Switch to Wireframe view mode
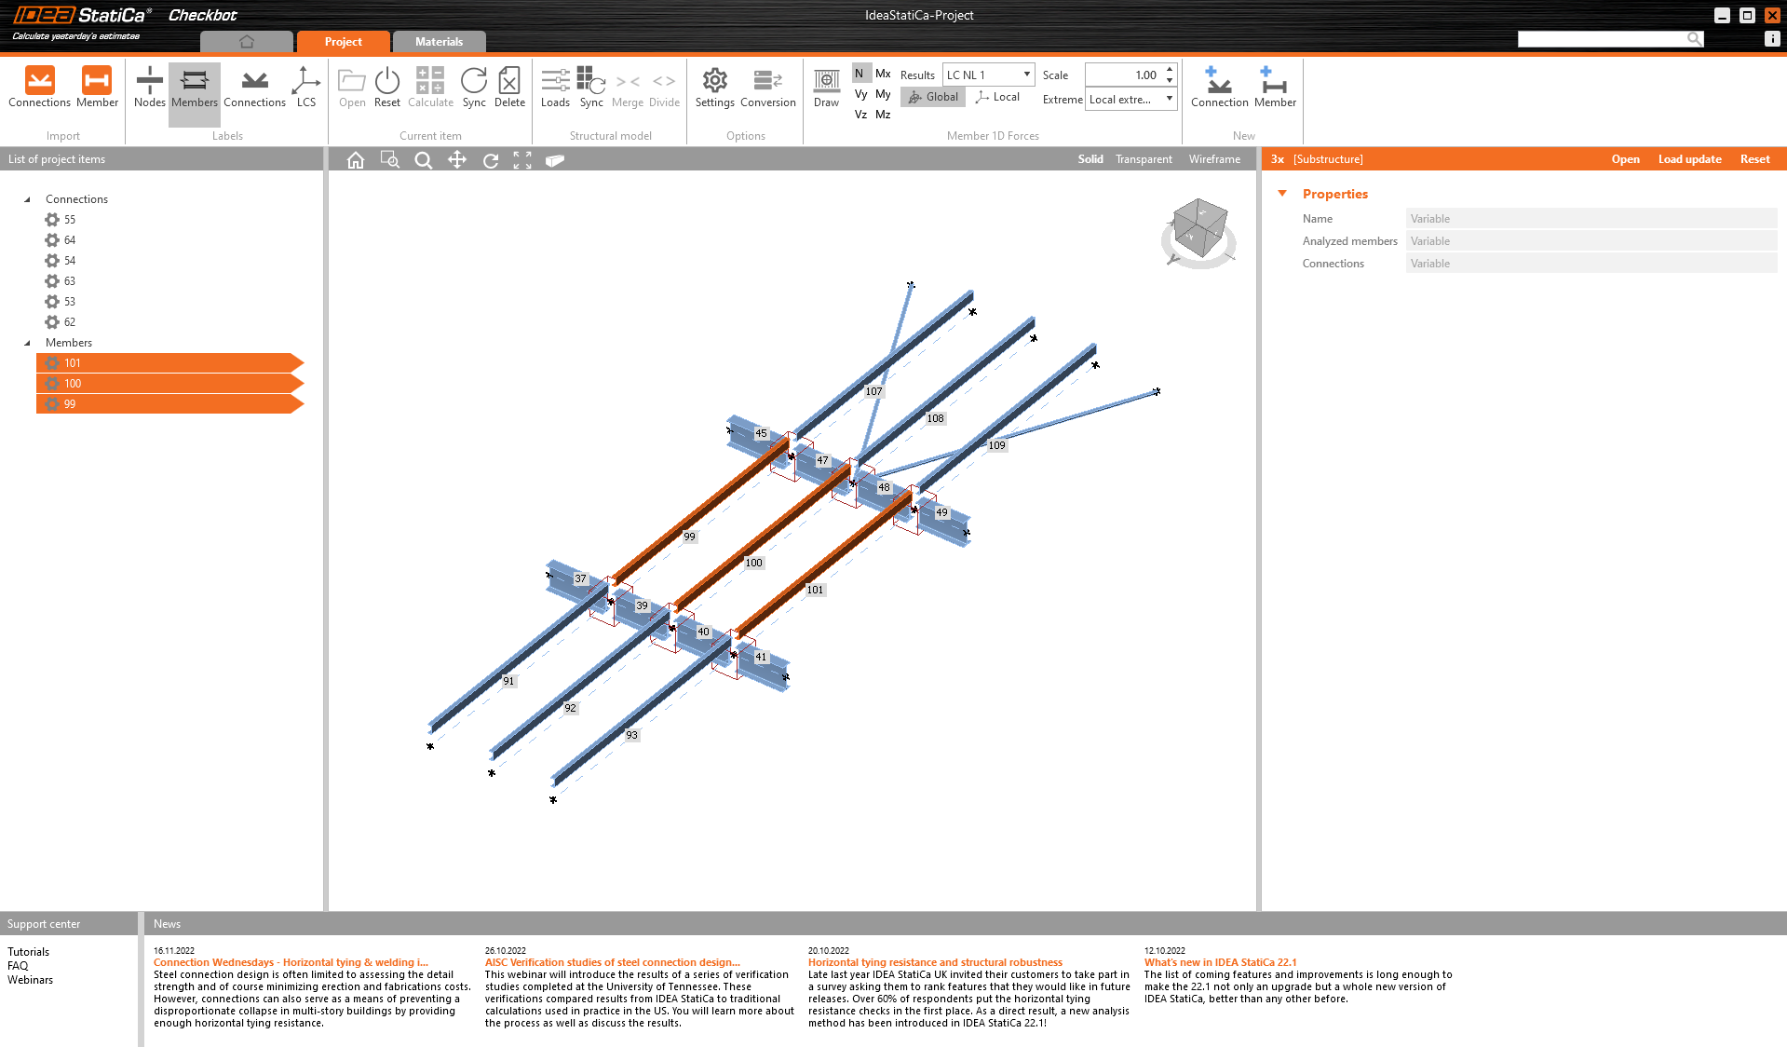1787x1047 pixels. click(1214, 159)
